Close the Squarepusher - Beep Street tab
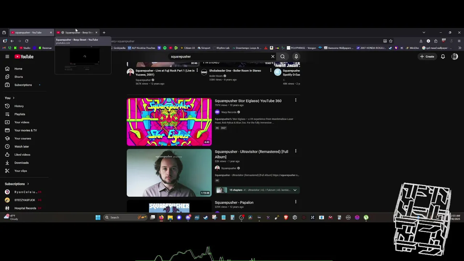Screen dimensions: 464x261 coord(96,33)
